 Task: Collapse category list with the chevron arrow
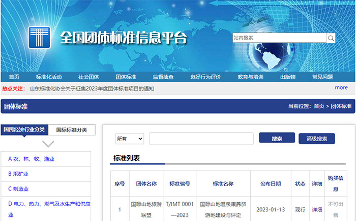[x=48, y=144]
